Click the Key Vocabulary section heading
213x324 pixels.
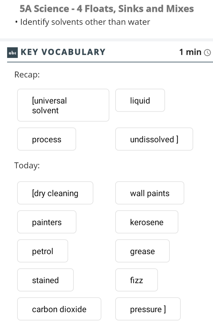click(x=63, y=52)
